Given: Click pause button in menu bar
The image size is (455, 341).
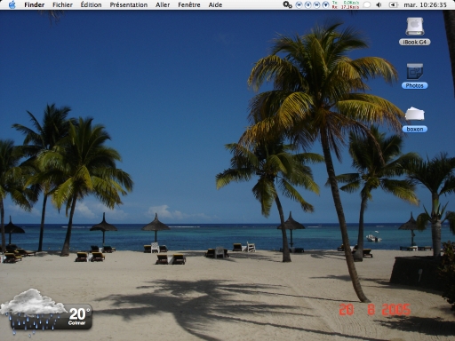Looking at the screenshot, I should pos(308,4).
